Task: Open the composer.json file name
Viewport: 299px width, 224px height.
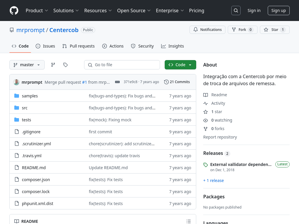Action: pyautogui.click(x=36, y=180)
